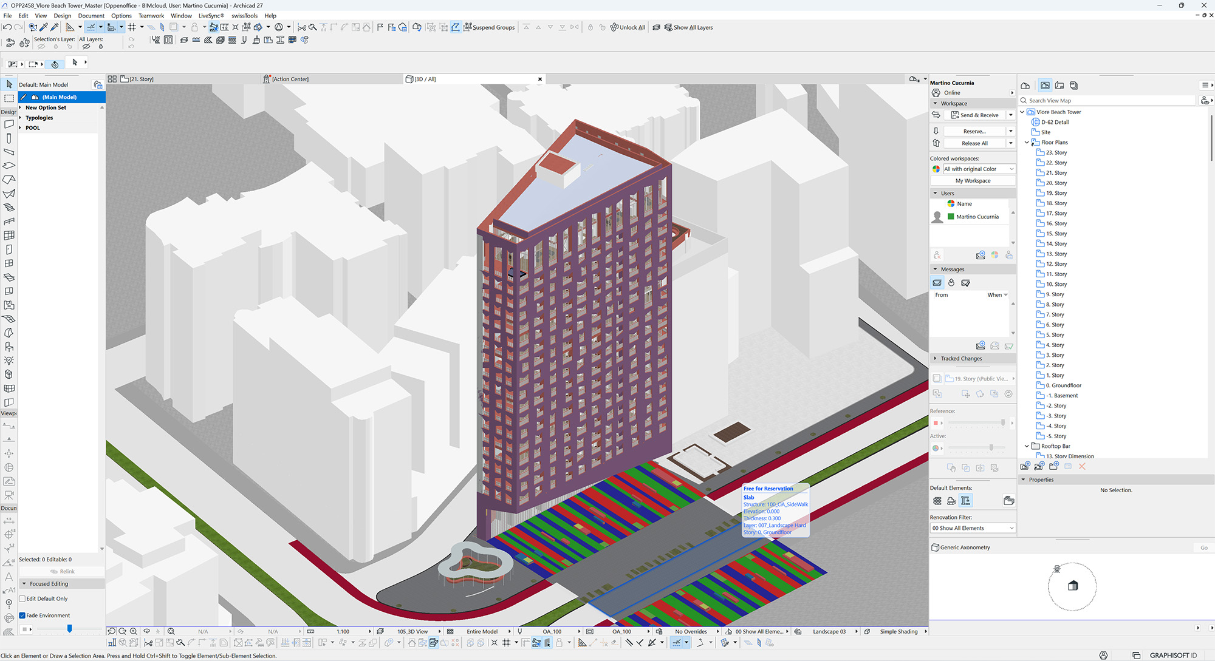Click the My Workspace button
This screenshot has height=661, width=1215.
point(973,181)
